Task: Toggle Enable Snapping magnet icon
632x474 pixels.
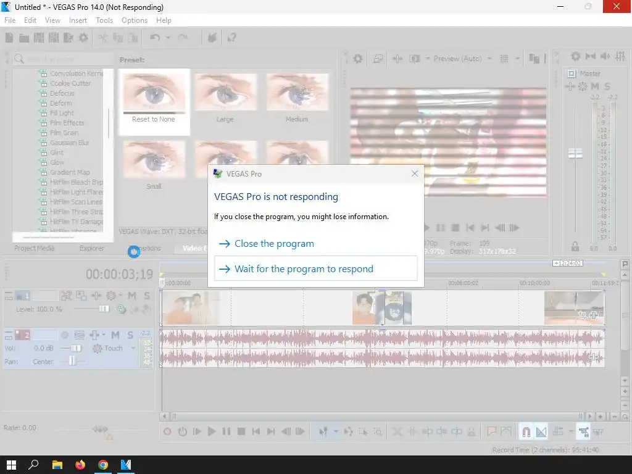Action: pos(526,432)
